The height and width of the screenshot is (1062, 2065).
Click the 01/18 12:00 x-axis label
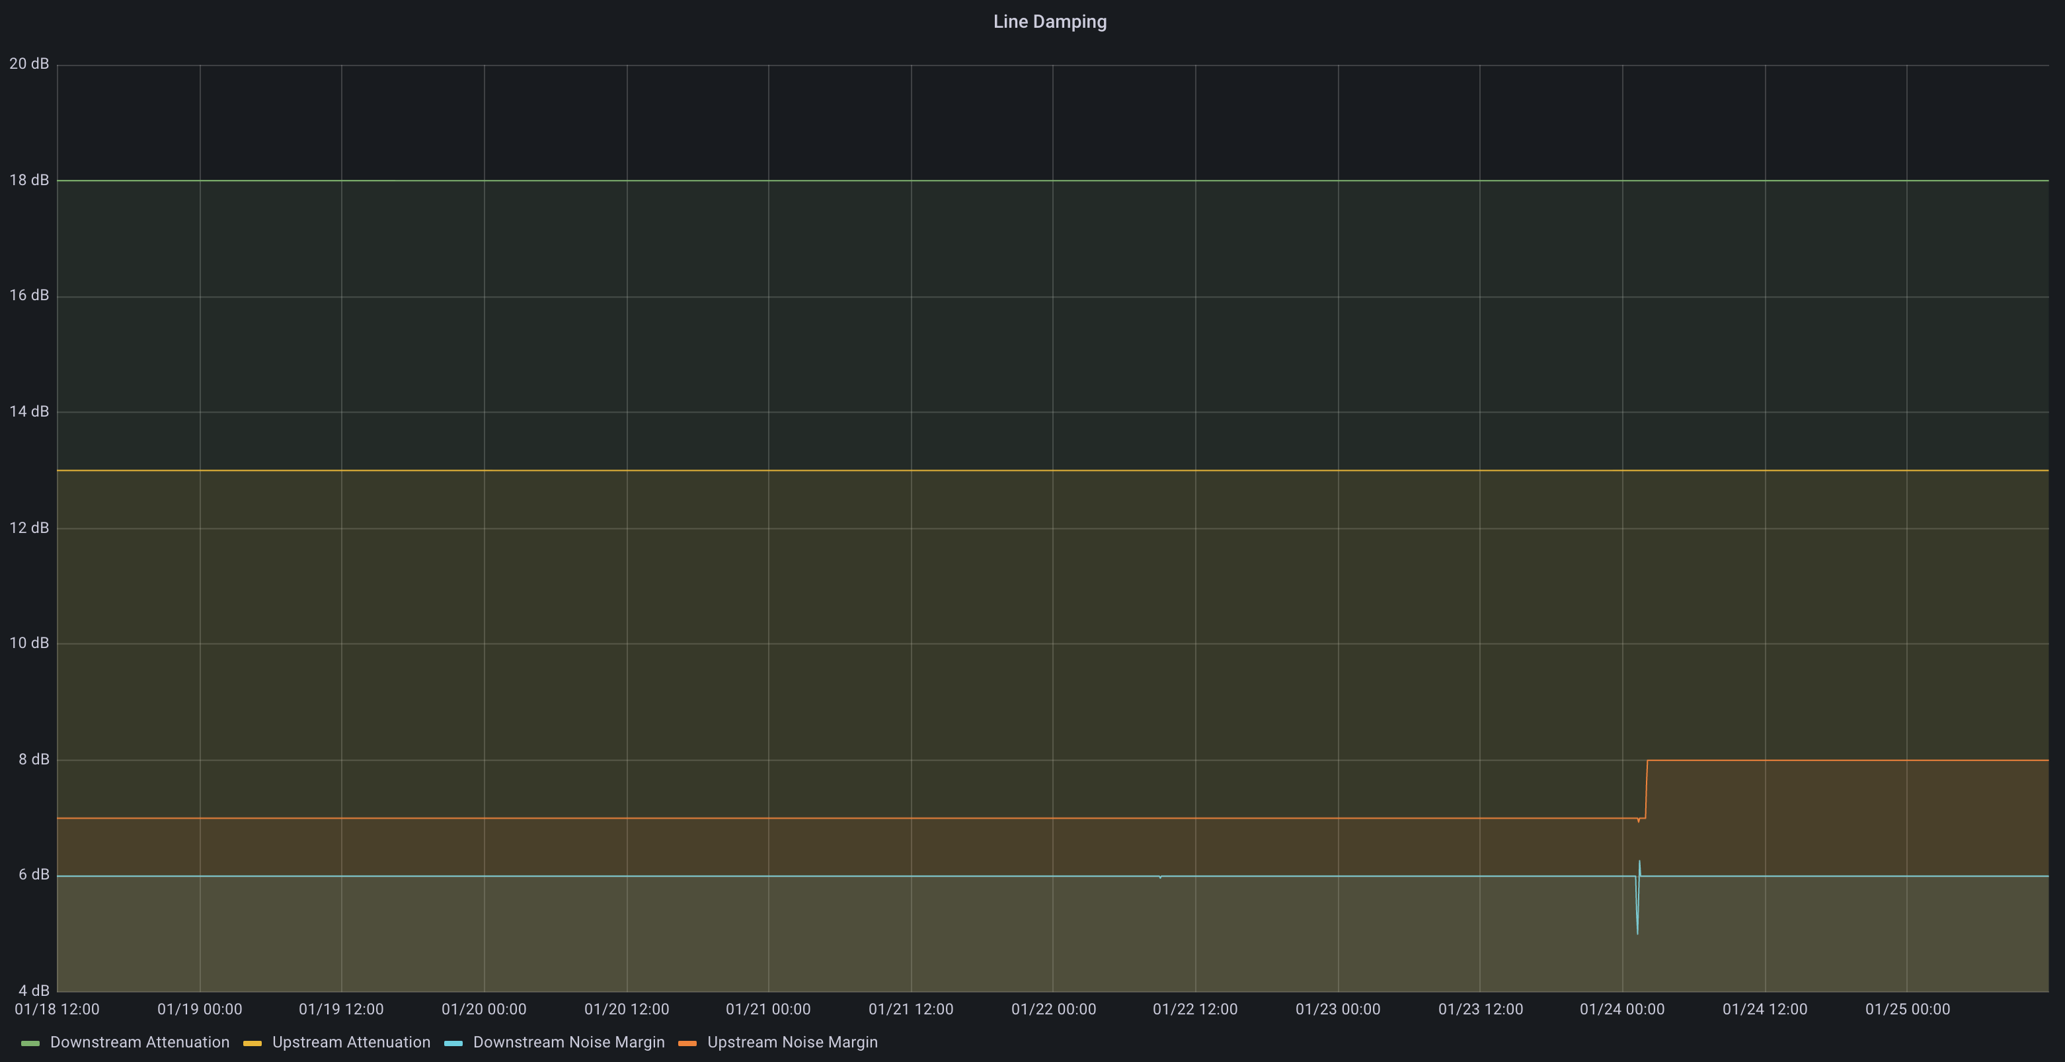pos(57,1009)
